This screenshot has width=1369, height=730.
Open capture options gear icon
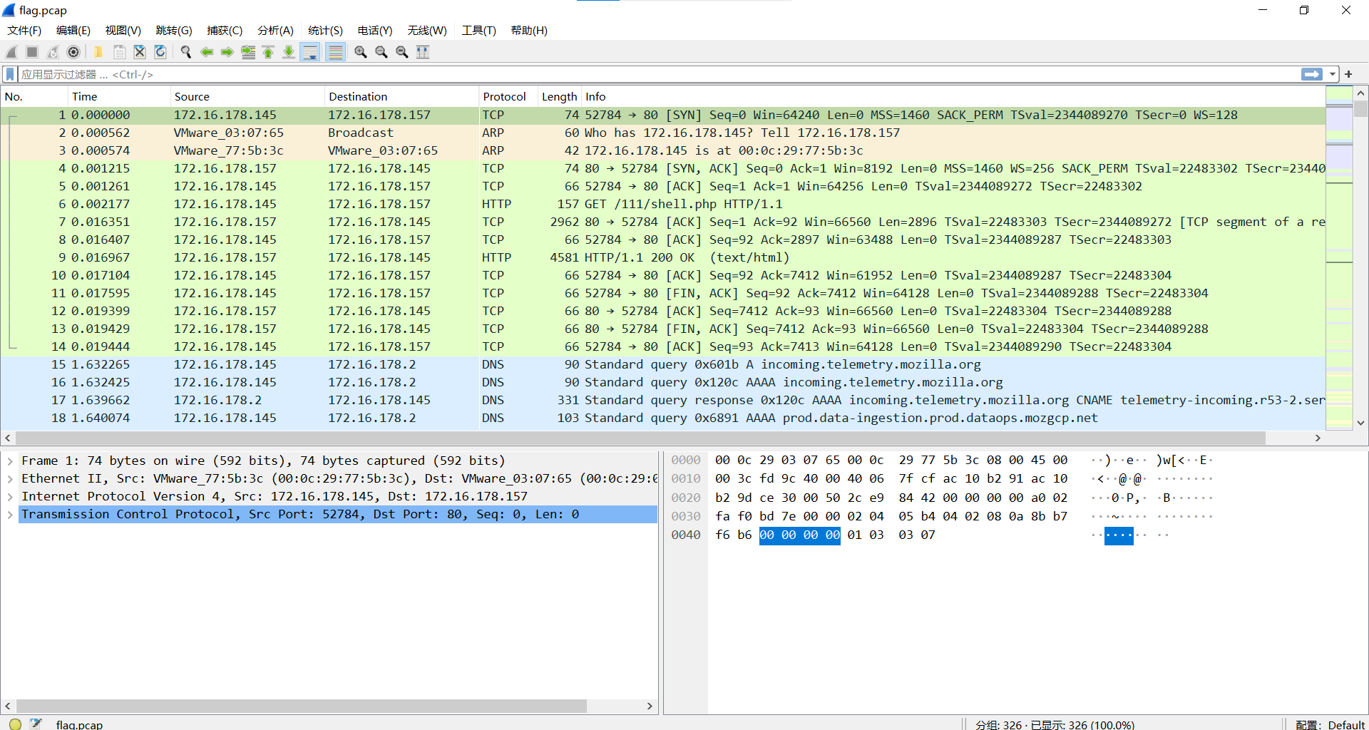pyautogui.click(x=73, y=52)
